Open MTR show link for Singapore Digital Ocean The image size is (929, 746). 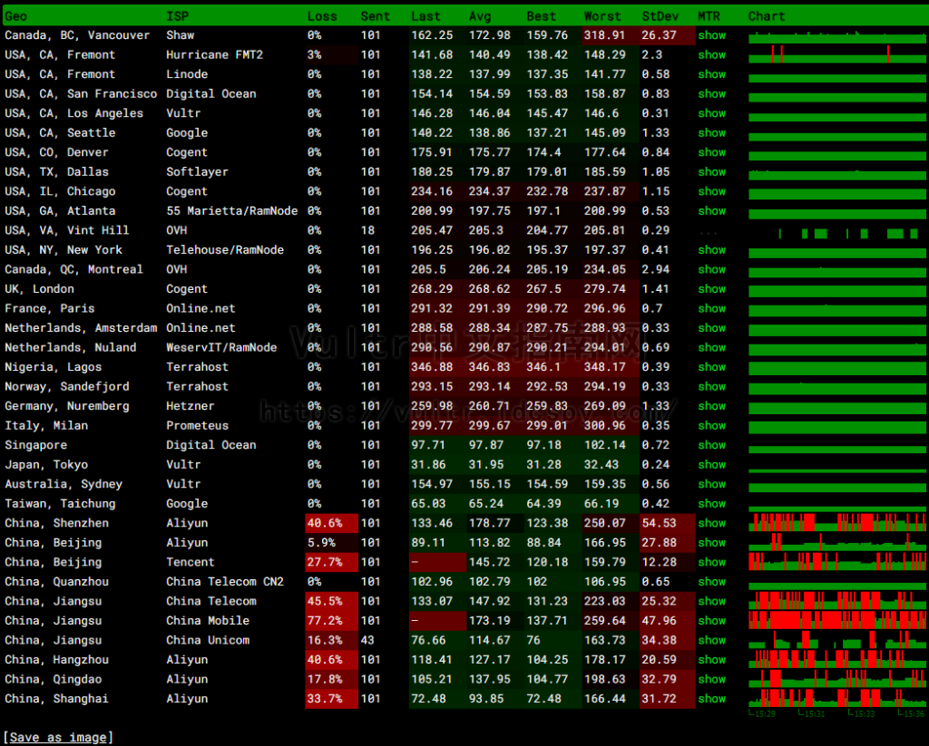pyautogui.click(x=711, y=446)
